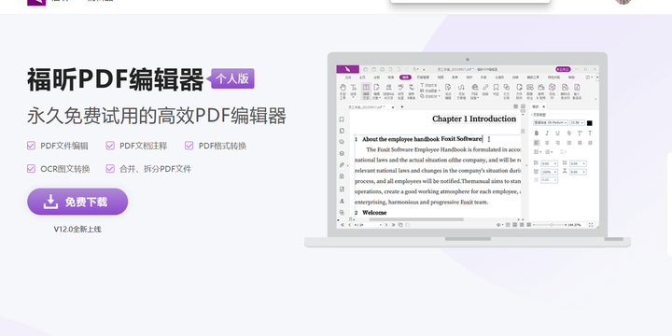Viewport: 672px width, 336px height.
Task: Open the 100% scale dropdown in the preview format panel
Action: coord(549,172)
